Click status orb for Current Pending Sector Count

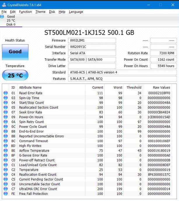(x=6, y=179)
